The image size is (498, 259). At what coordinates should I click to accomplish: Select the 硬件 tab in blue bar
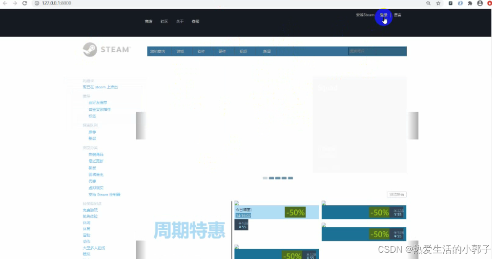[222, 51]
